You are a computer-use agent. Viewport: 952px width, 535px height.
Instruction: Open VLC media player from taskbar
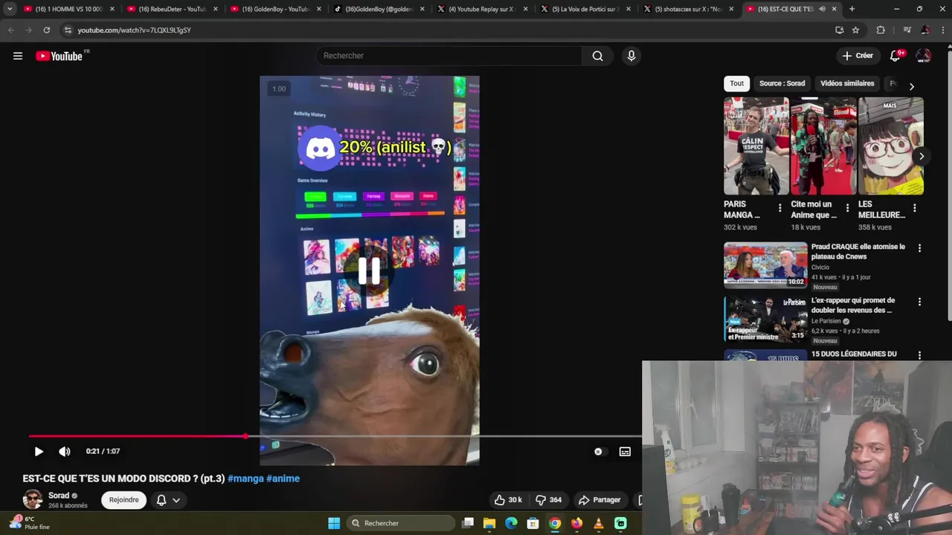pyautogui.click(x=599, y=523)
